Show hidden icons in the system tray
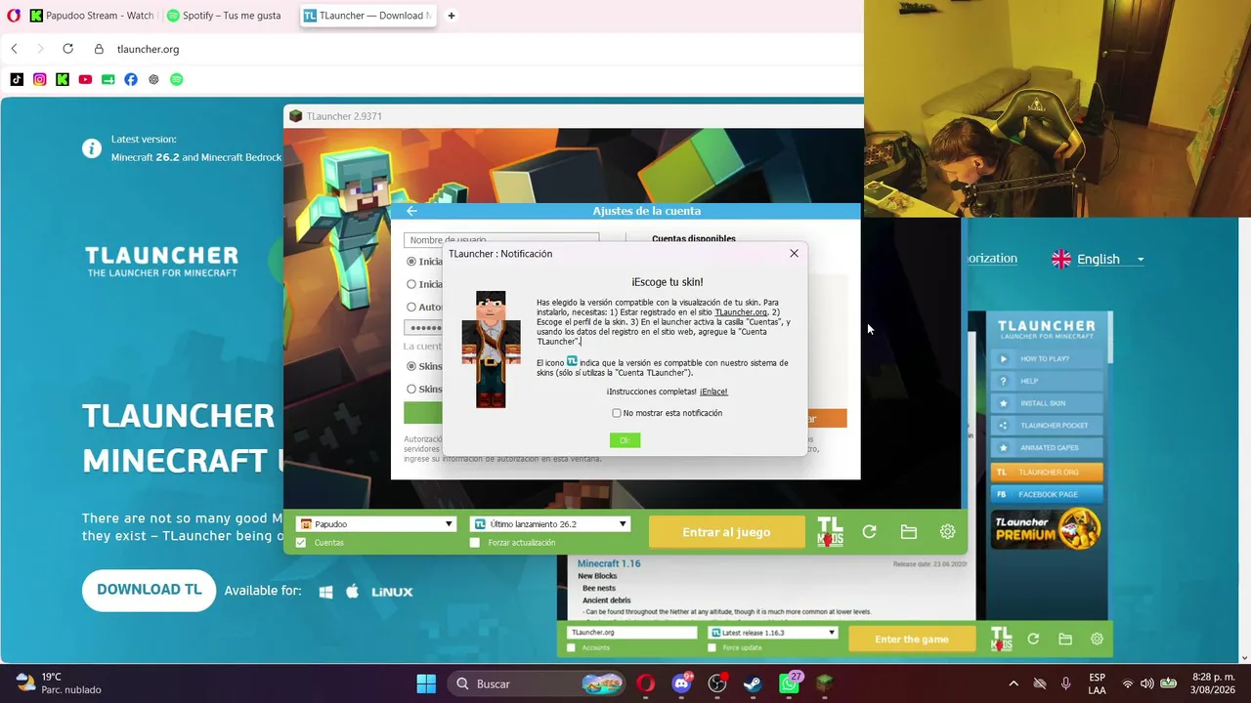This screenshot has height=703, width=1251. pos(1014,683)
